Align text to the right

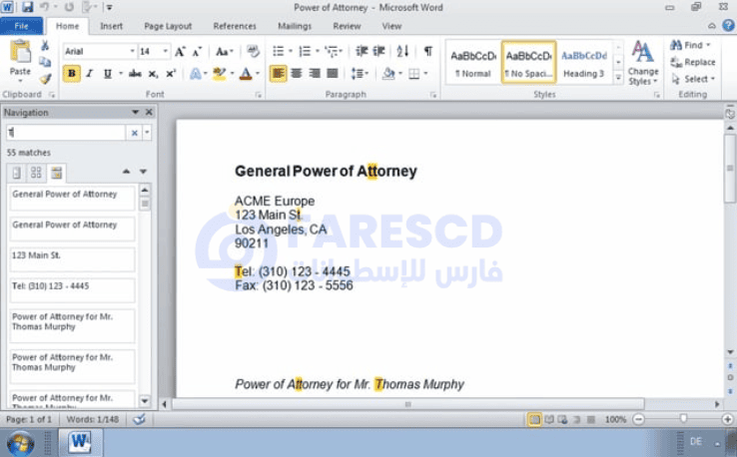click(315, 74)
